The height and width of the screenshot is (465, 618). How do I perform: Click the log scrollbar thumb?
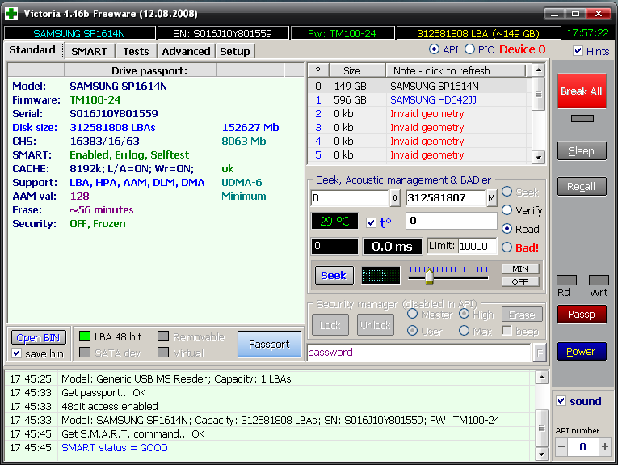point(542,429)
